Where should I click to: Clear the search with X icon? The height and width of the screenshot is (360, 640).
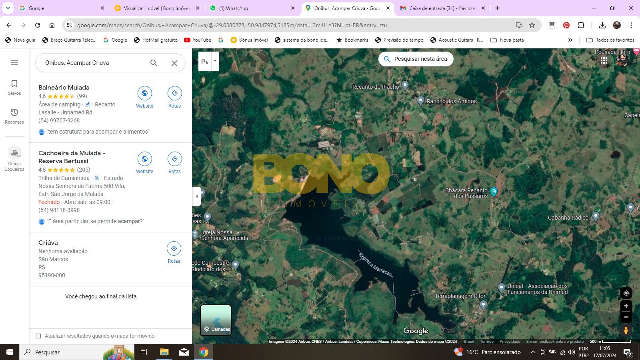(174, 63)
